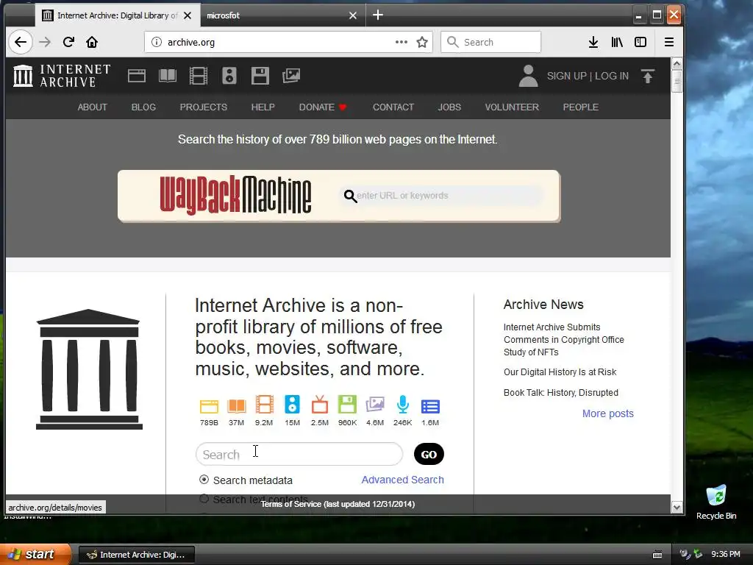Click the More posts link

click(x=608, y=413)
